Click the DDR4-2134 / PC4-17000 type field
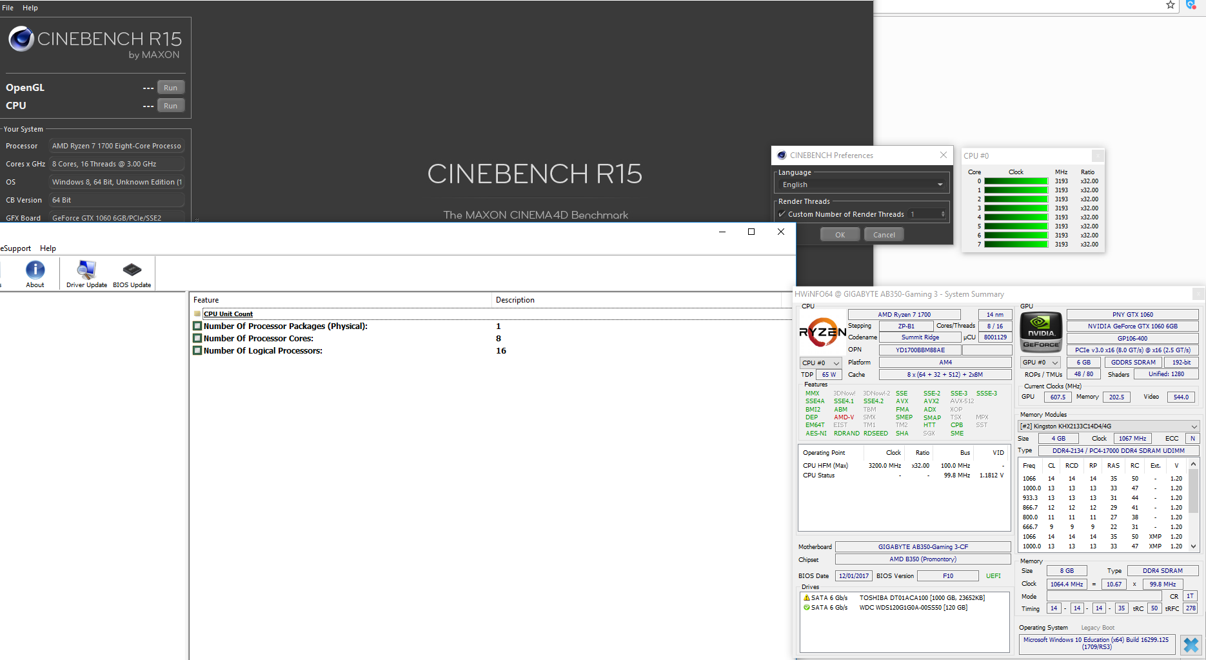 point(1118,451)
